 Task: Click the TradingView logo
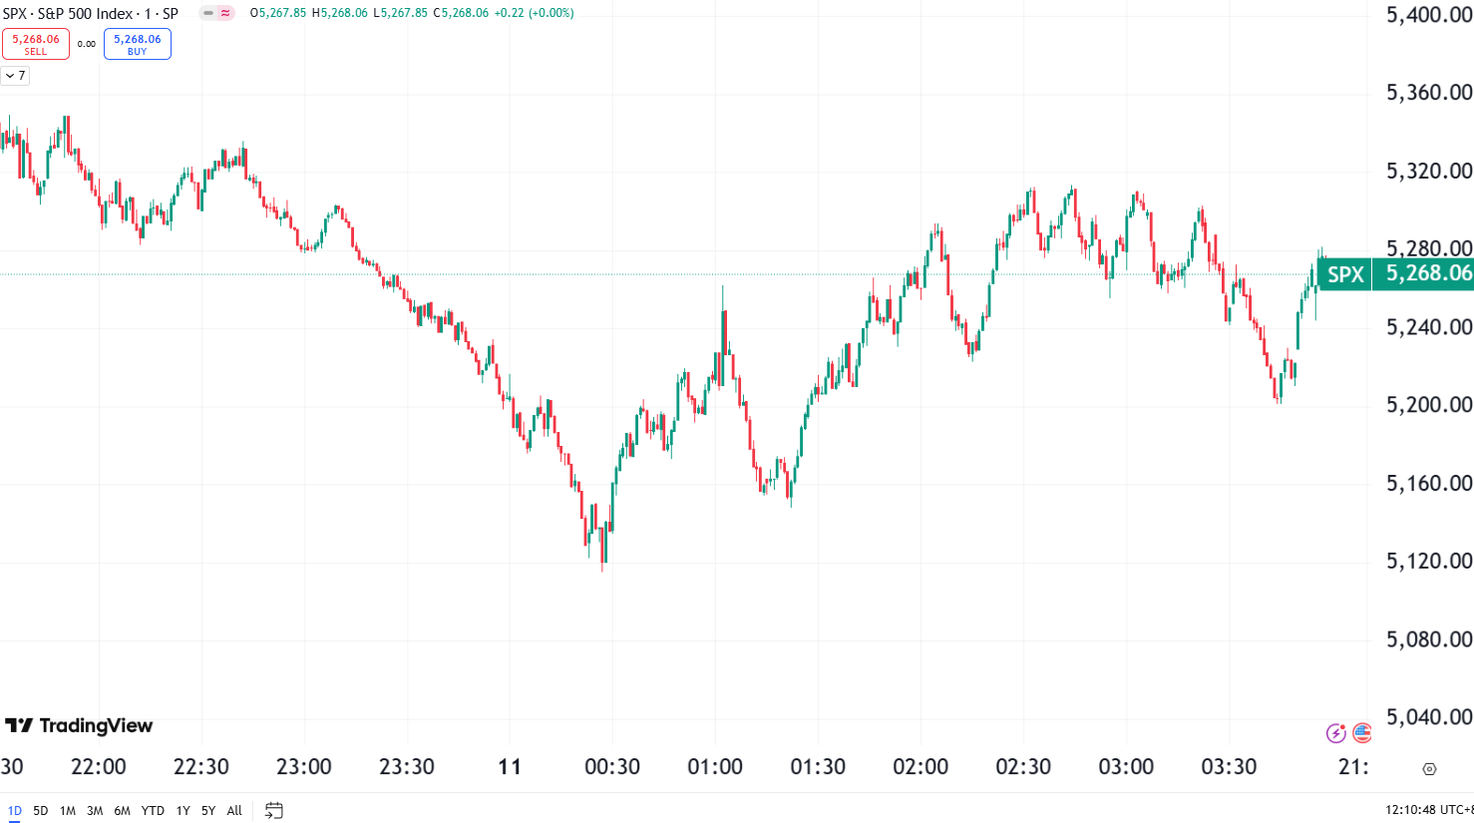tap(79, 726)
